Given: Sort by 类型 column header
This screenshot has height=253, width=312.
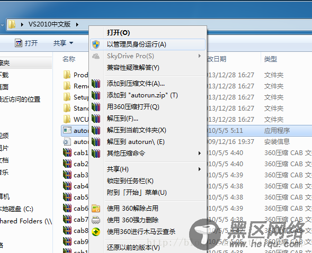Looking at the screenshot, I should [x=271, y=59].
